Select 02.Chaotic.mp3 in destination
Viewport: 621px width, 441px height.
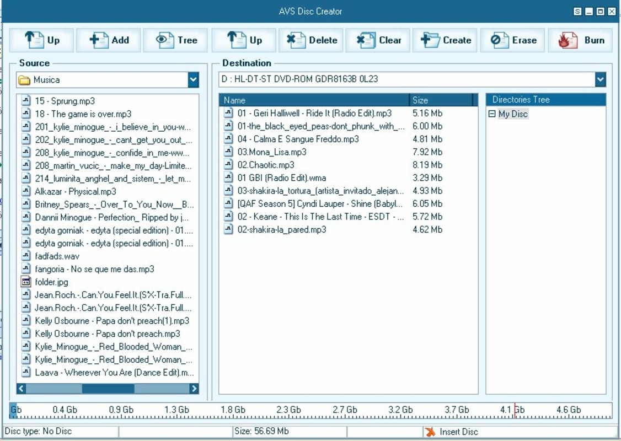coord(266,165)
